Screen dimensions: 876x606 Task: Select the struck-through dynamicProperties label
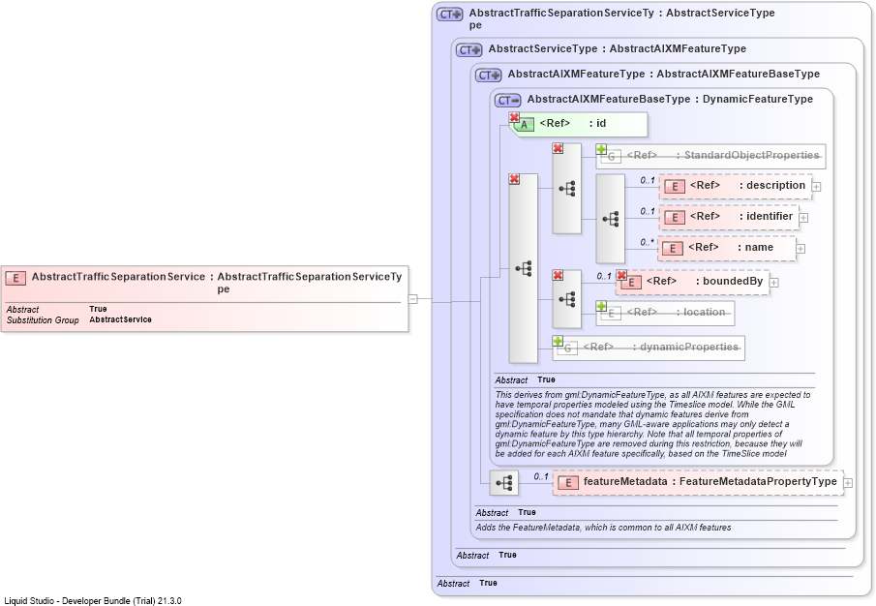(660, 347)
